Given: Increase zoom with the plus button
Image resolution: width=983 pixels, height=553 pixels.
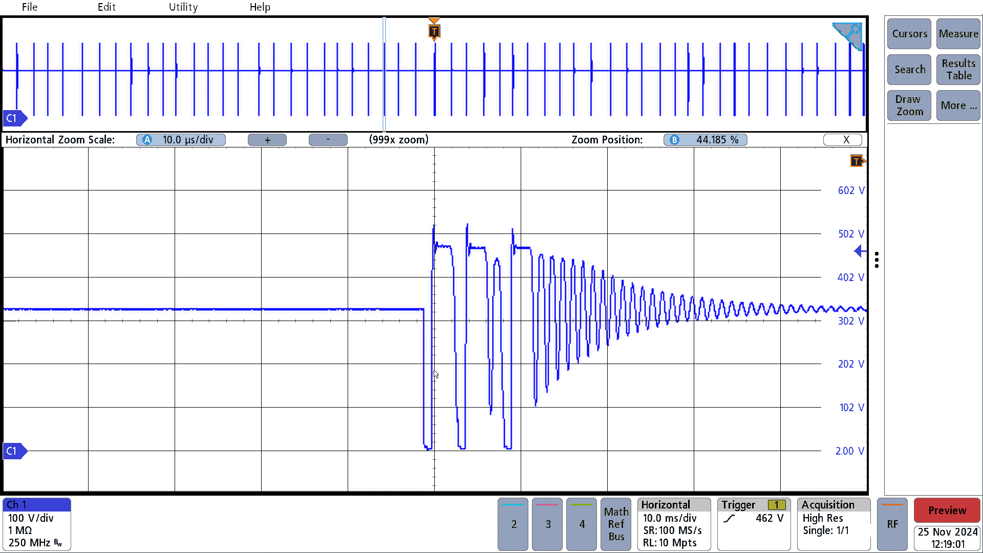Looking at the screenshot, I should [267, 140].
